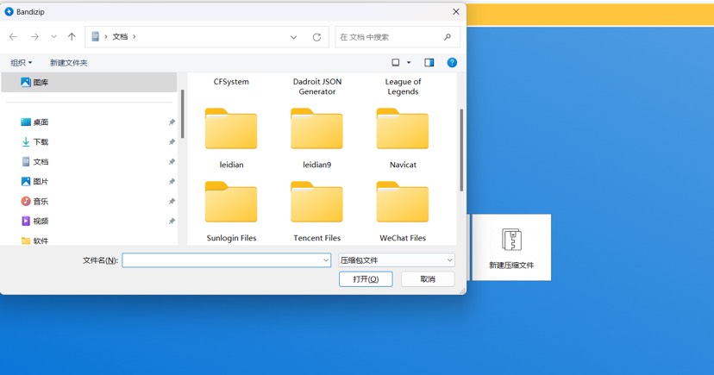714x375 pixels.
Task: Select the Sunlogin Files folder icon
Action: [x=231, y=202]
